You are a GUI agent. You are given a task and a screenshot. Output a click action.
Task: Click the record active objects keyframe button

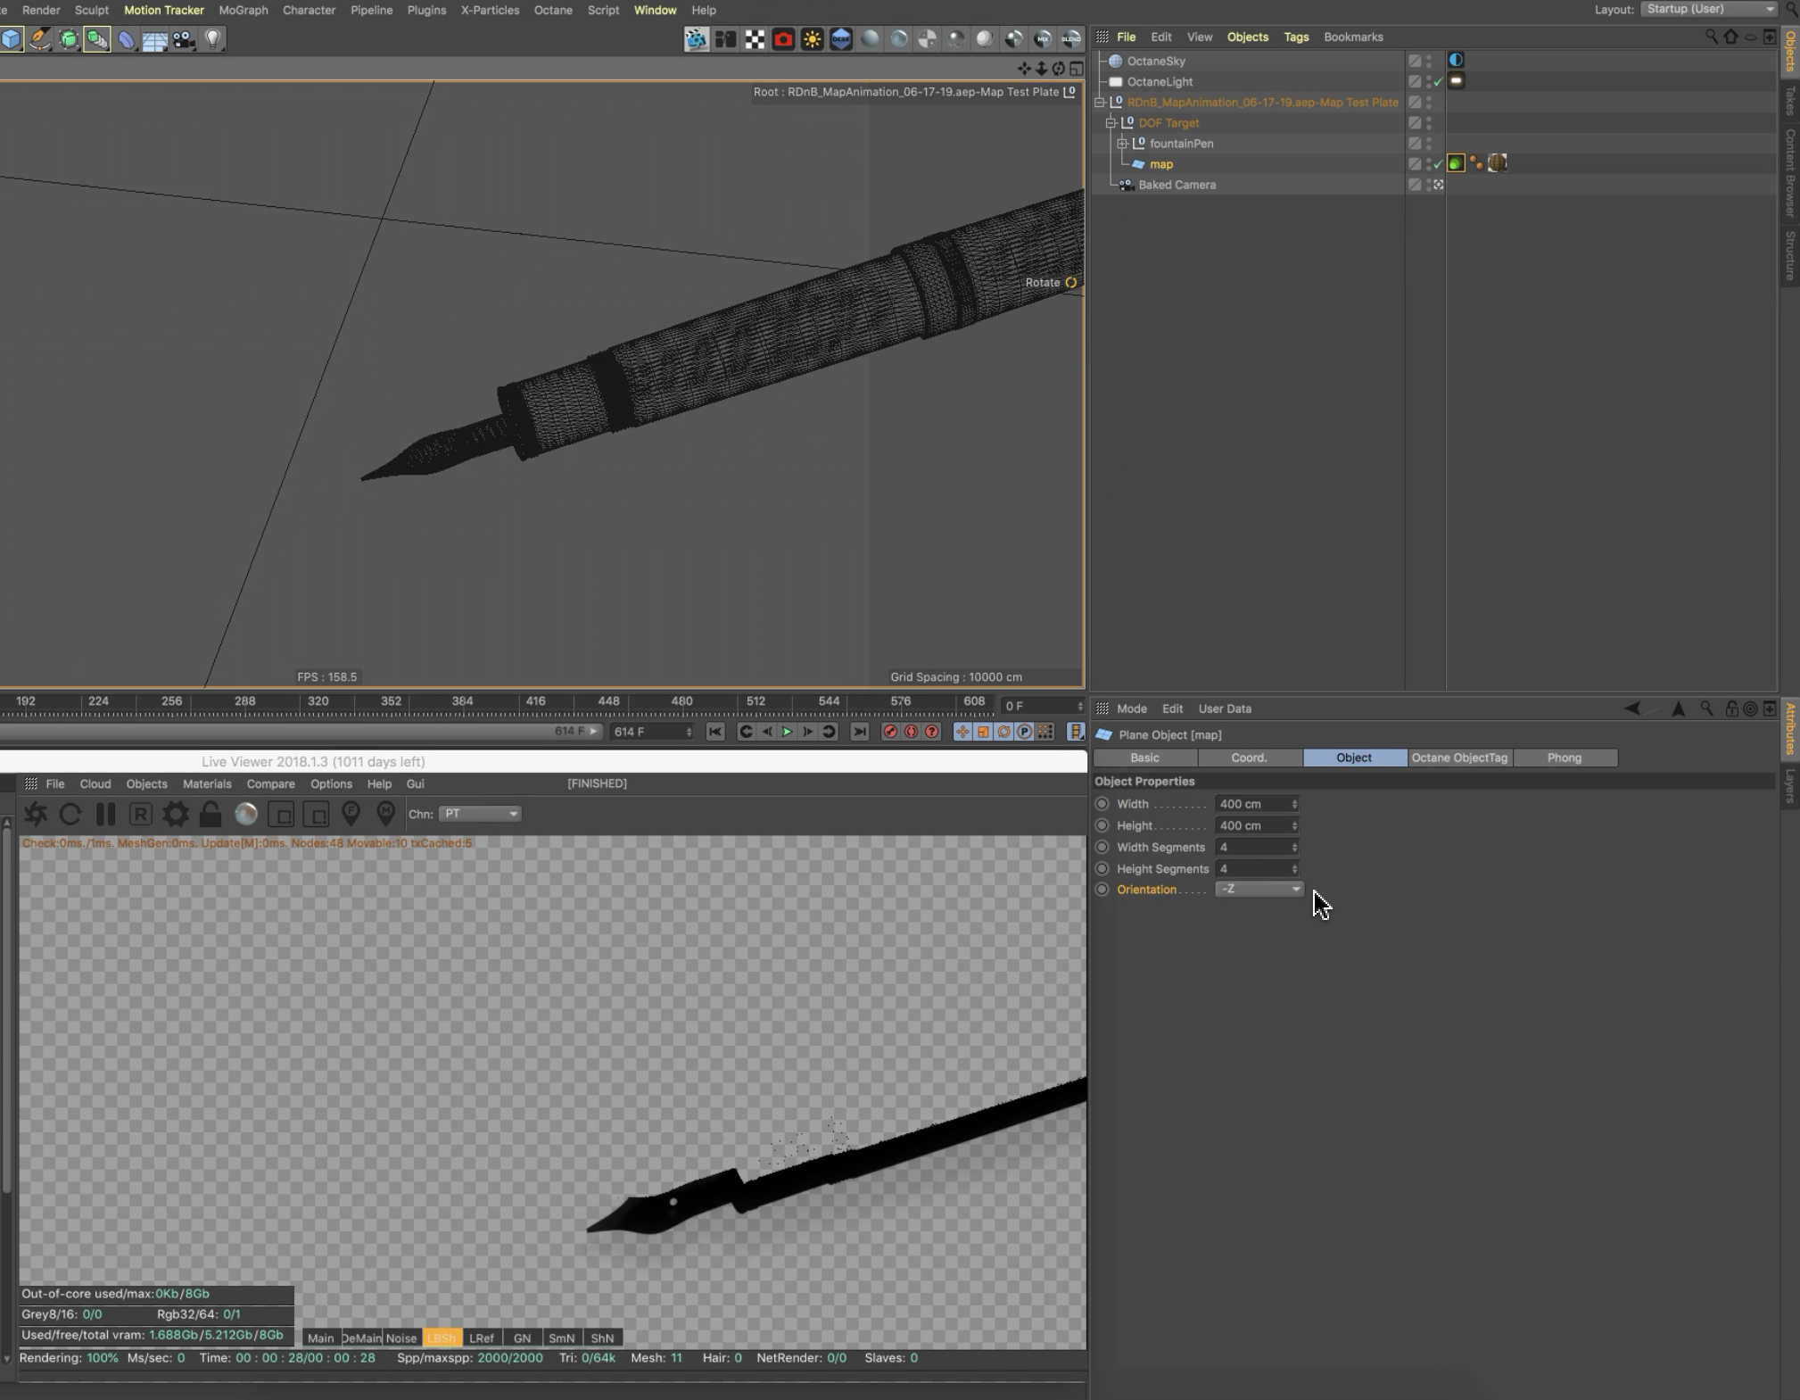pos(889,732)
